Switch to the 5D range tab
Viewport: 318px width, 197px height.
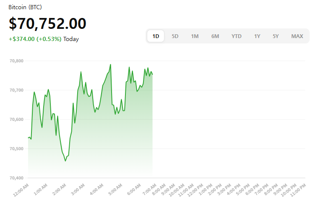[x=175, y=36]
